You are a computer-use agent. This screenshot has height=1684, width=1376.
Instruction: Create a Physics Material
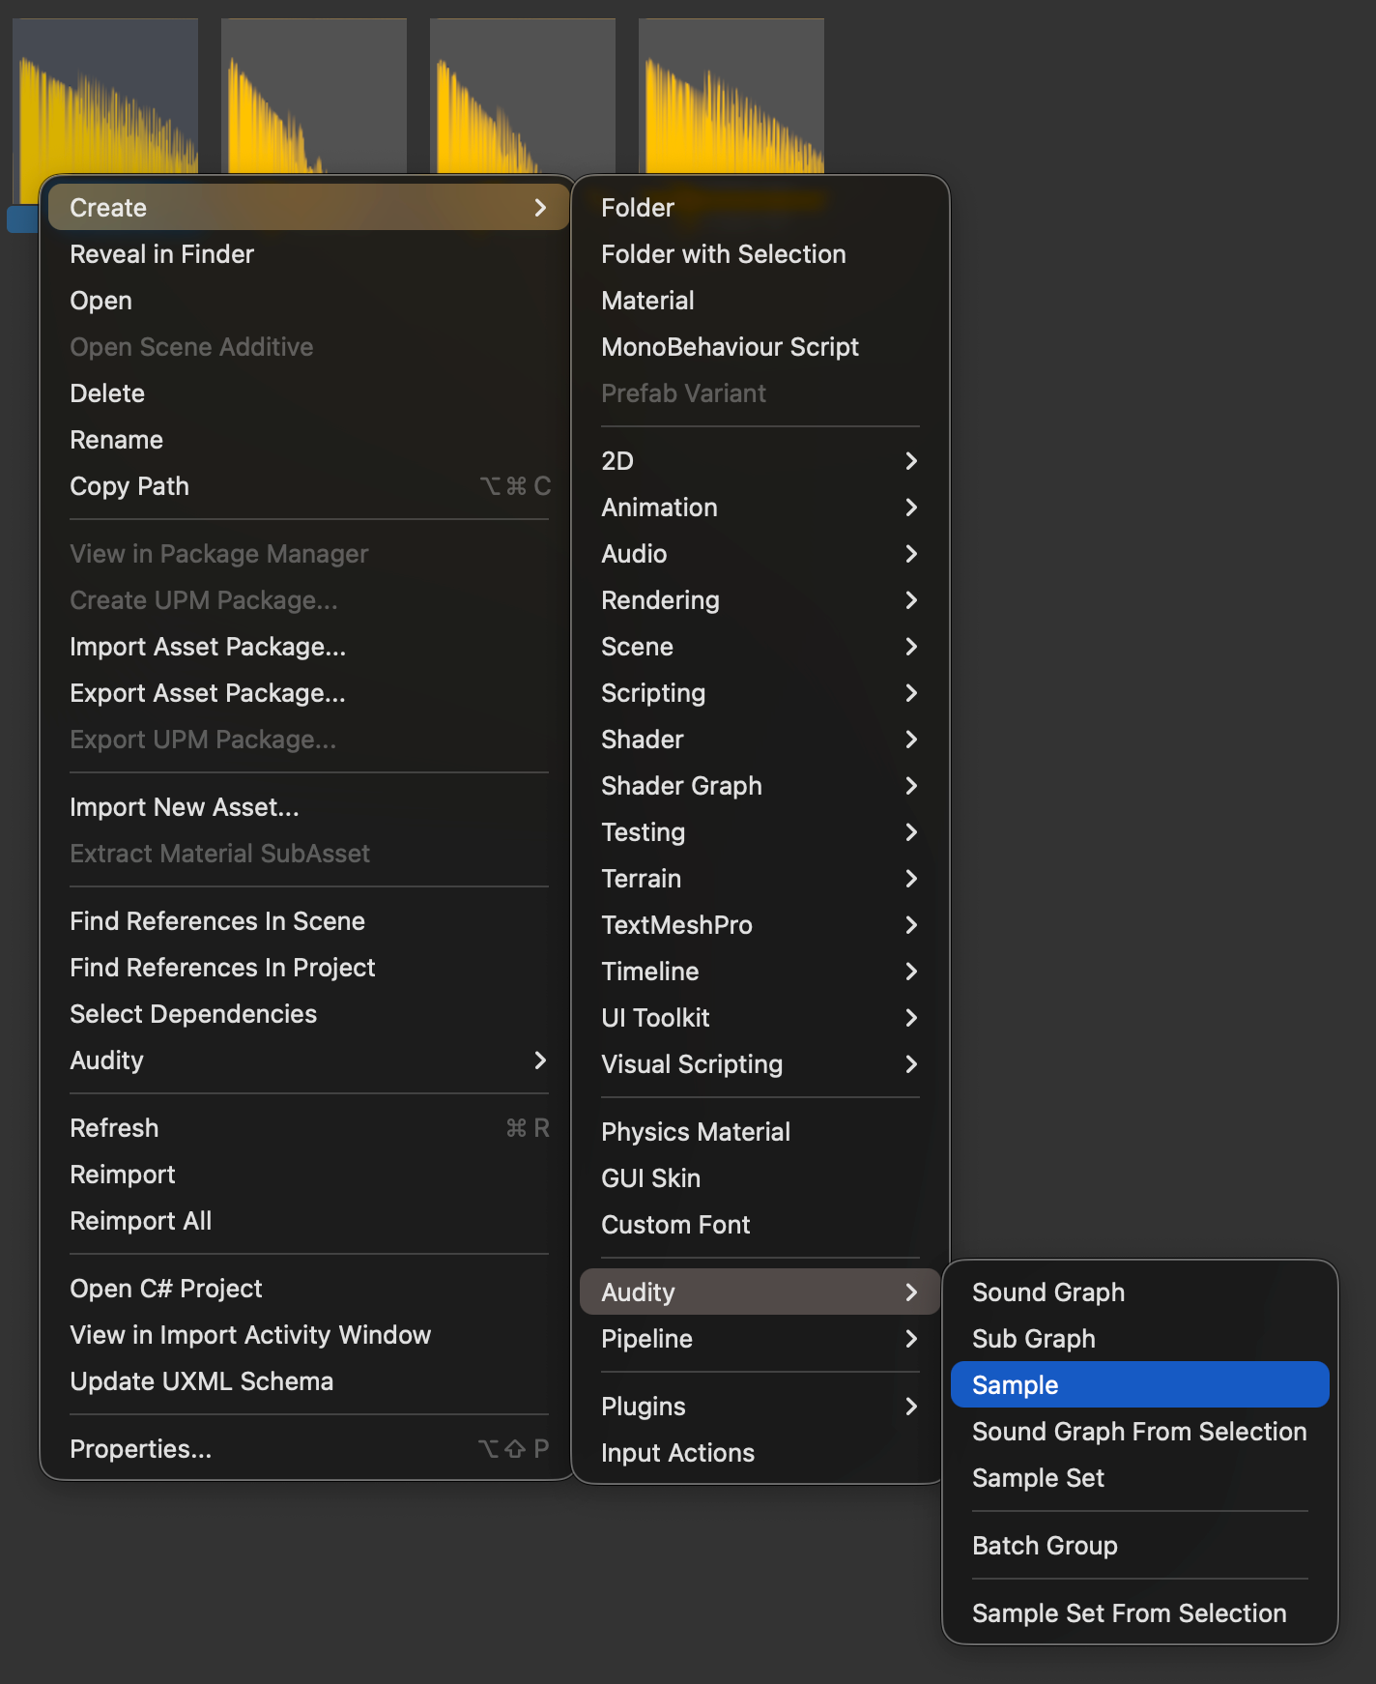(x=760, y=1131)
